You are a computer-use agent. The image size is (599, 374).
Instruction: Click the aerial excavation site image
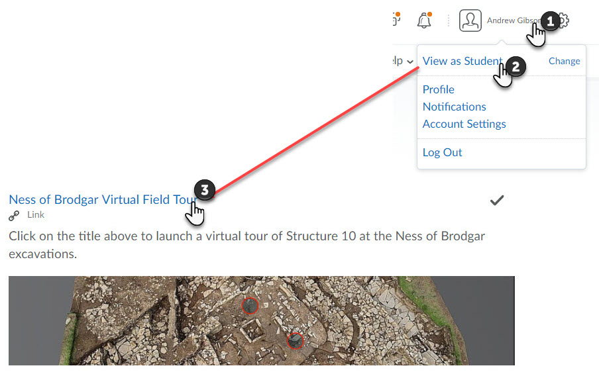262,320
